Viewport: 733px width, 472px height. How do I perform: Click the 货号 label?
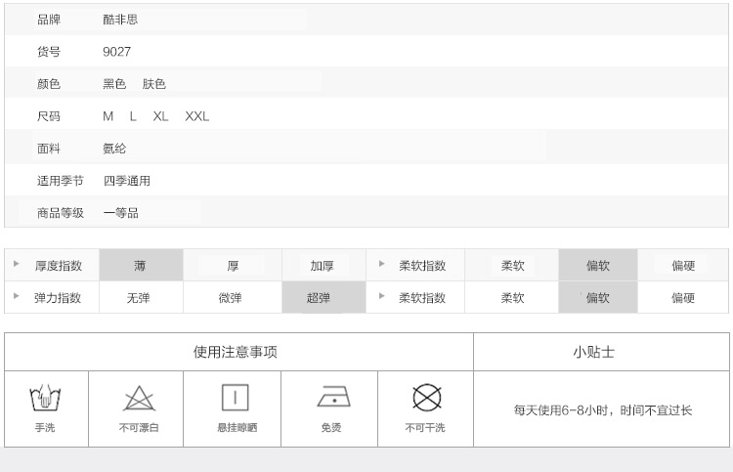(49, 52)
